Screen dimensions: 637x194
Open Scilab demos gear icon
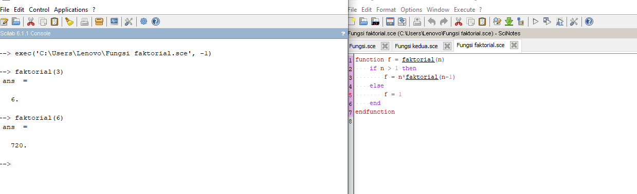(x=143, y=21)
